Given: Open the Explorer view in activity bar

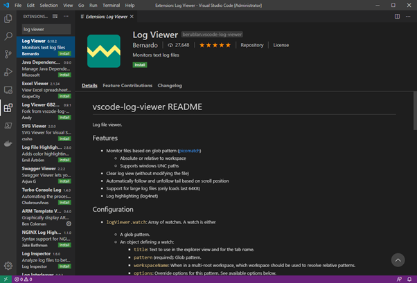Looking at the screenshot, I should click(8, 18).
